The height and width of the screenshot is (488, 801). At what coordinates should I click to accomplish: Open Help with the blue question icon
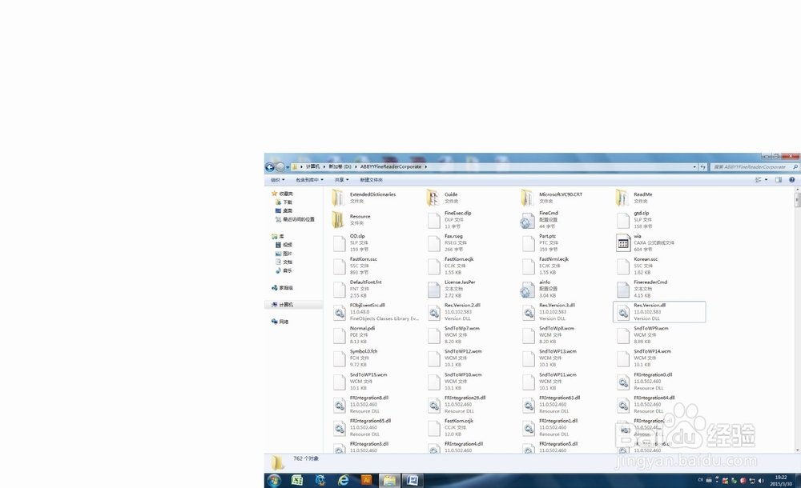792,180
